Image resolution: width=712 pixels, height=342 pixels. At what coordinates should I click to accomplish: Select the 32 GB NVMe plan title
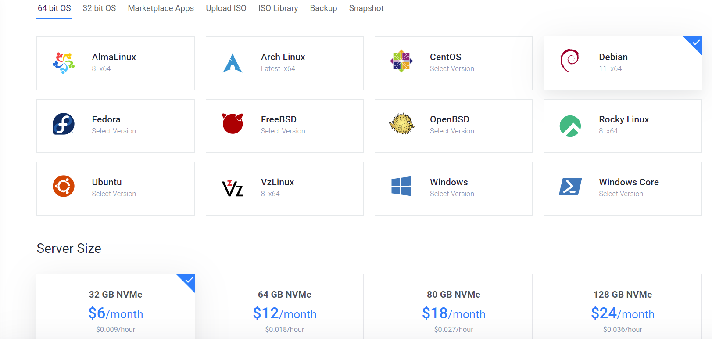116,295
